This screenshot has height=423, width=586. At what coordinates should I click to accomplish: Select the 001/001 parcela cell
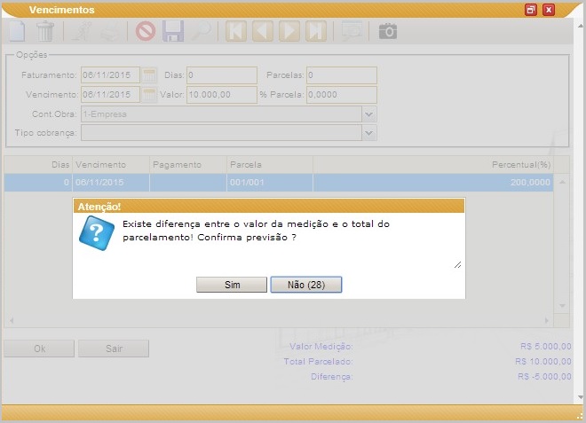[x=269, y=183]
